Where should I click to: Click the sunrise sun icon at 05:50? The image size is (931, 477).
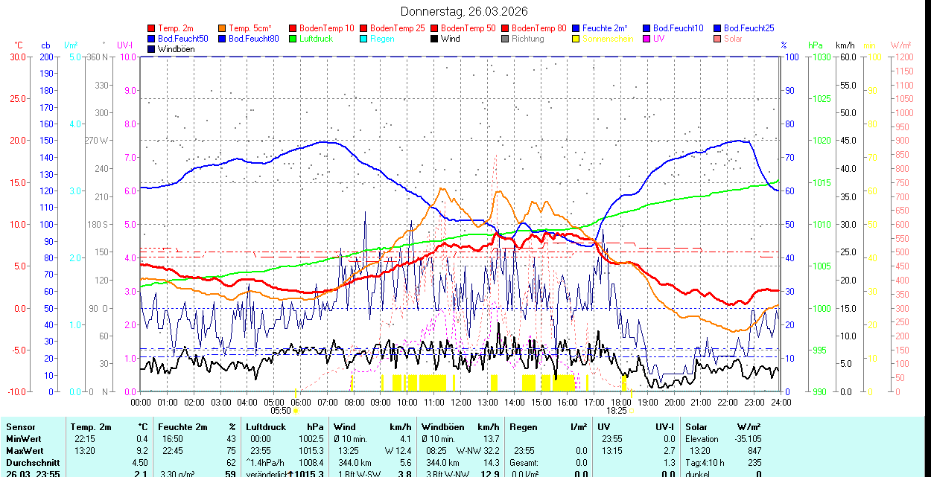click(x=296, y=410)
